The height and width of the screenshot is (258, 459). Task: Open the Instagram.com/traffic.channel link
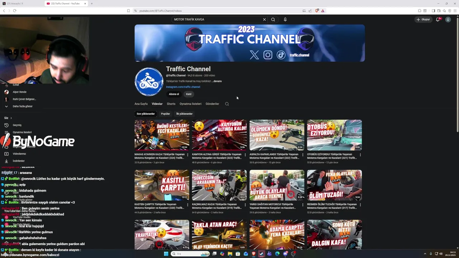coord(183,87)
